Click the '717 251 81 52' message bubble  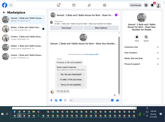coord(63,91)
